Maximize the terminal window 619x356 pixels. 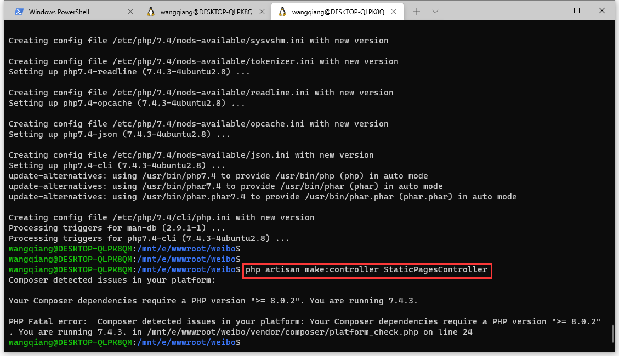pos(577,10)
